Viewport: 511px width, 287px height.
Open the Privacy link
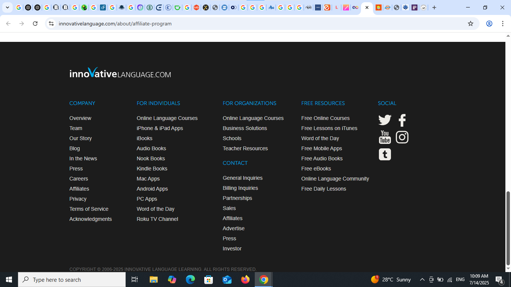[x=78, y=199]
